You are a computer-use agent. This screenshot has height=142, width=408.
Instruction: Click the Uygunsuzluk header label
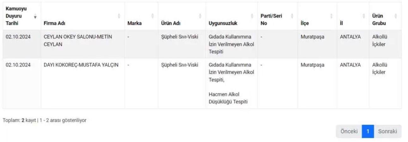(223, 23)
